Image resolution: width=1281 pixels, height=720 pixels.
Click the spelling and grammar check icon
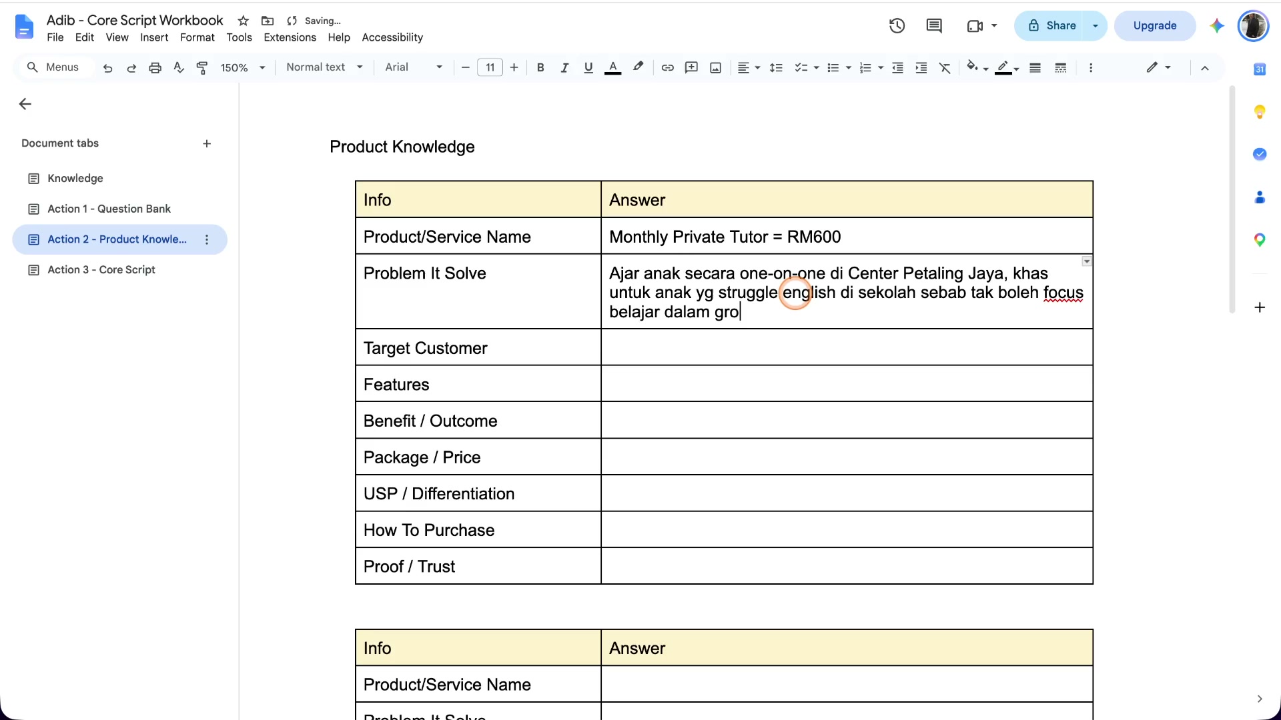[x=178, y=67]
